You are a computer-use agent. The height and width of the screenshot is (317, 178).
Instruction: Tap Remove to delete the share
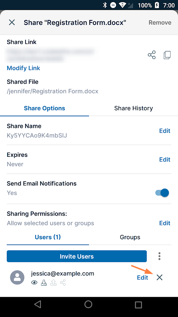point(160,22)
